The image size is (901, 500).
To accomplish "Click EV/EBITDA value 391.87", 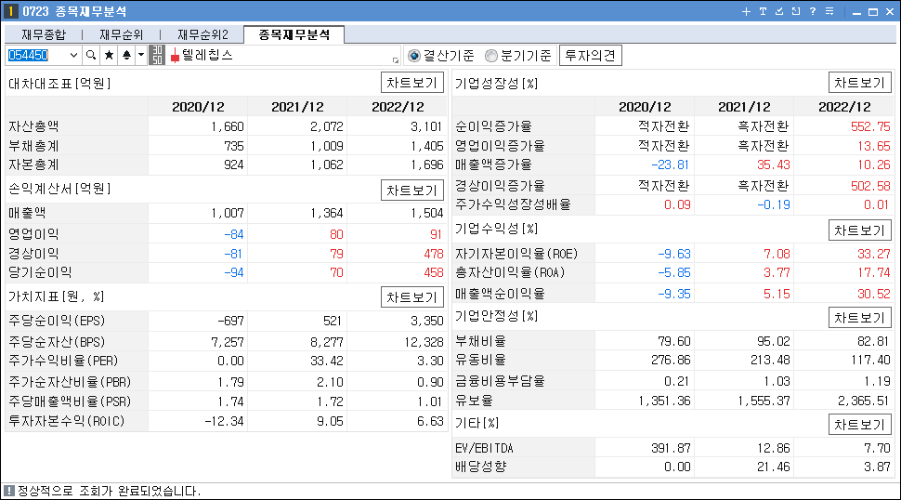I will click(672, 448).
